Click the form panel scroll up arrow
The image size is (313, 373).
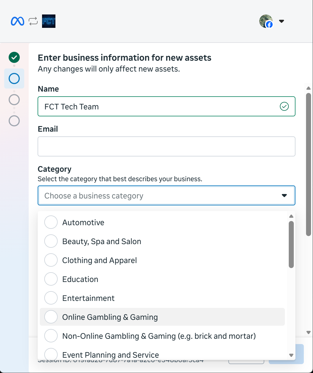point(309,88)
